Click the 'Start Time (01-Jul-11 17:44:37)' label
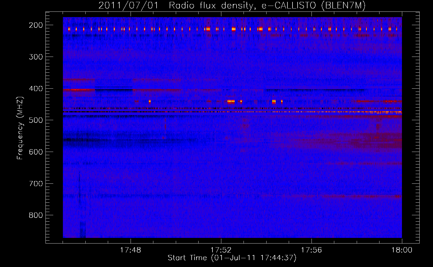The height and width of the screenshot is (267, 433). click(232, 258)
